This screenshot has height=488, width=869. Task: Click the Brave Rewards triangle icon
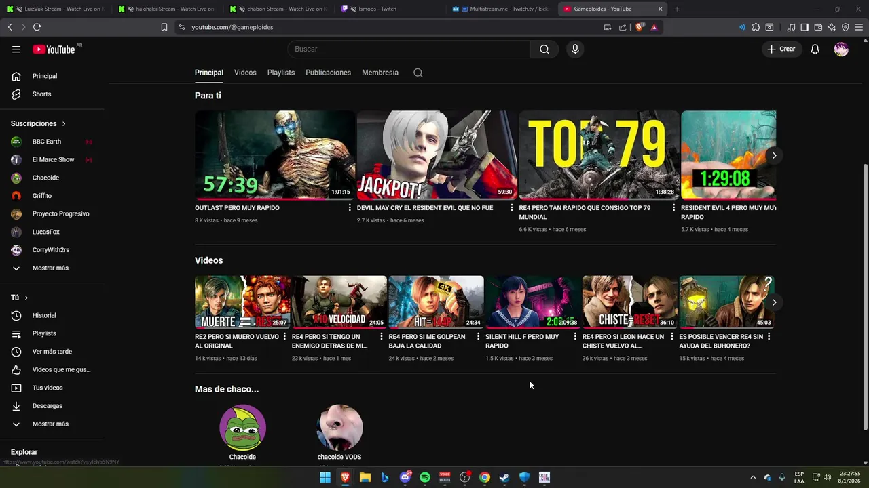pyautogui.click(x=654, y=27)
